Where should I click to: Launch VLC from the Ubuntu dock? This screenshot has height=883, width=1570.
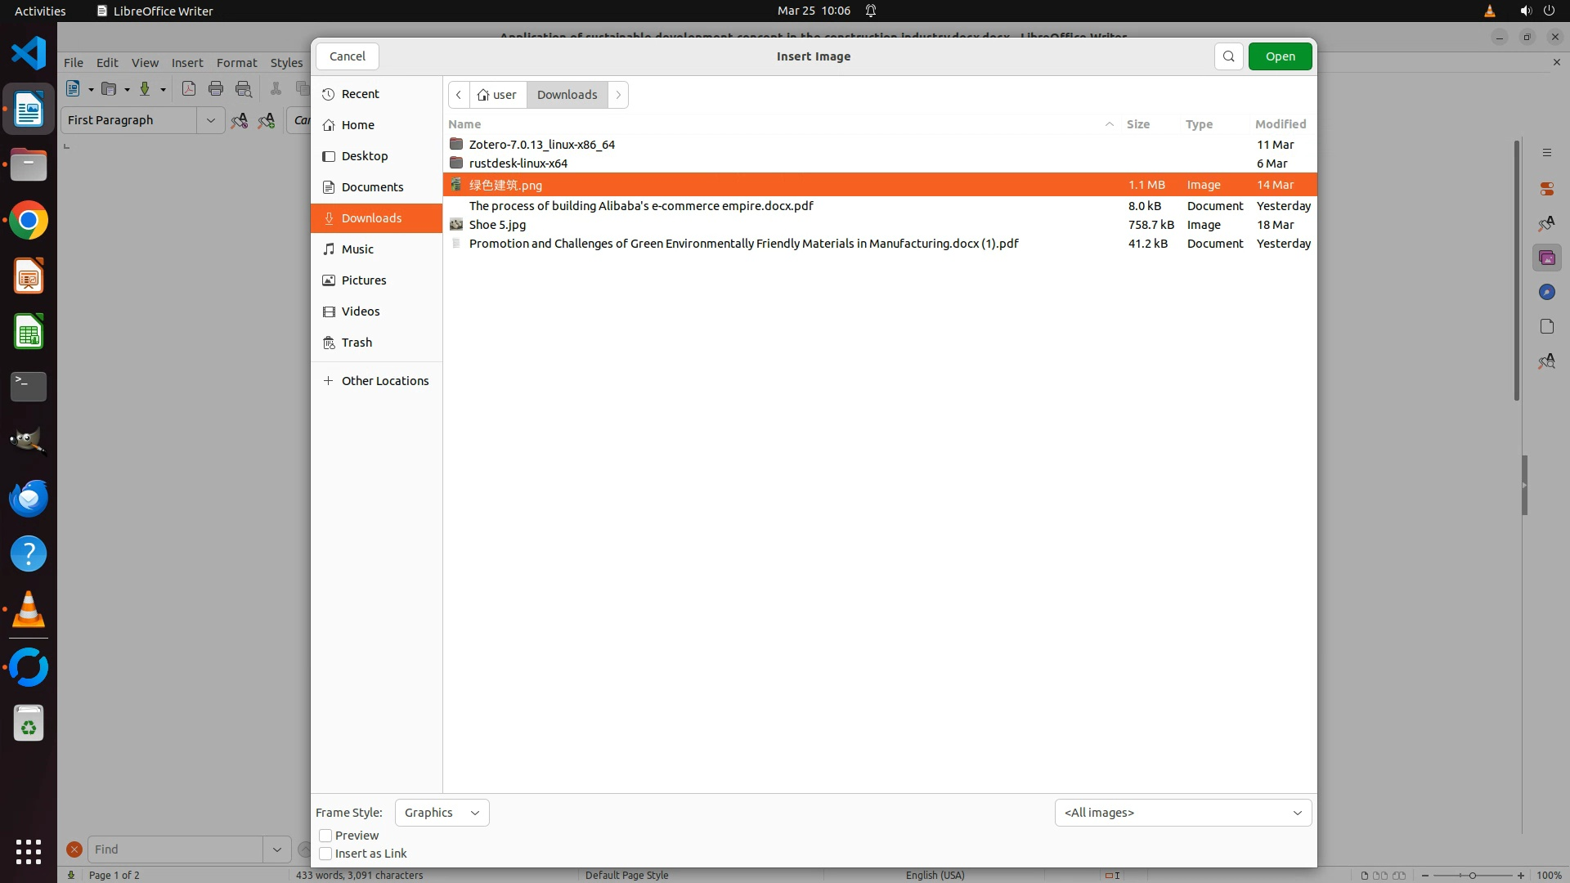coord(29,610)
